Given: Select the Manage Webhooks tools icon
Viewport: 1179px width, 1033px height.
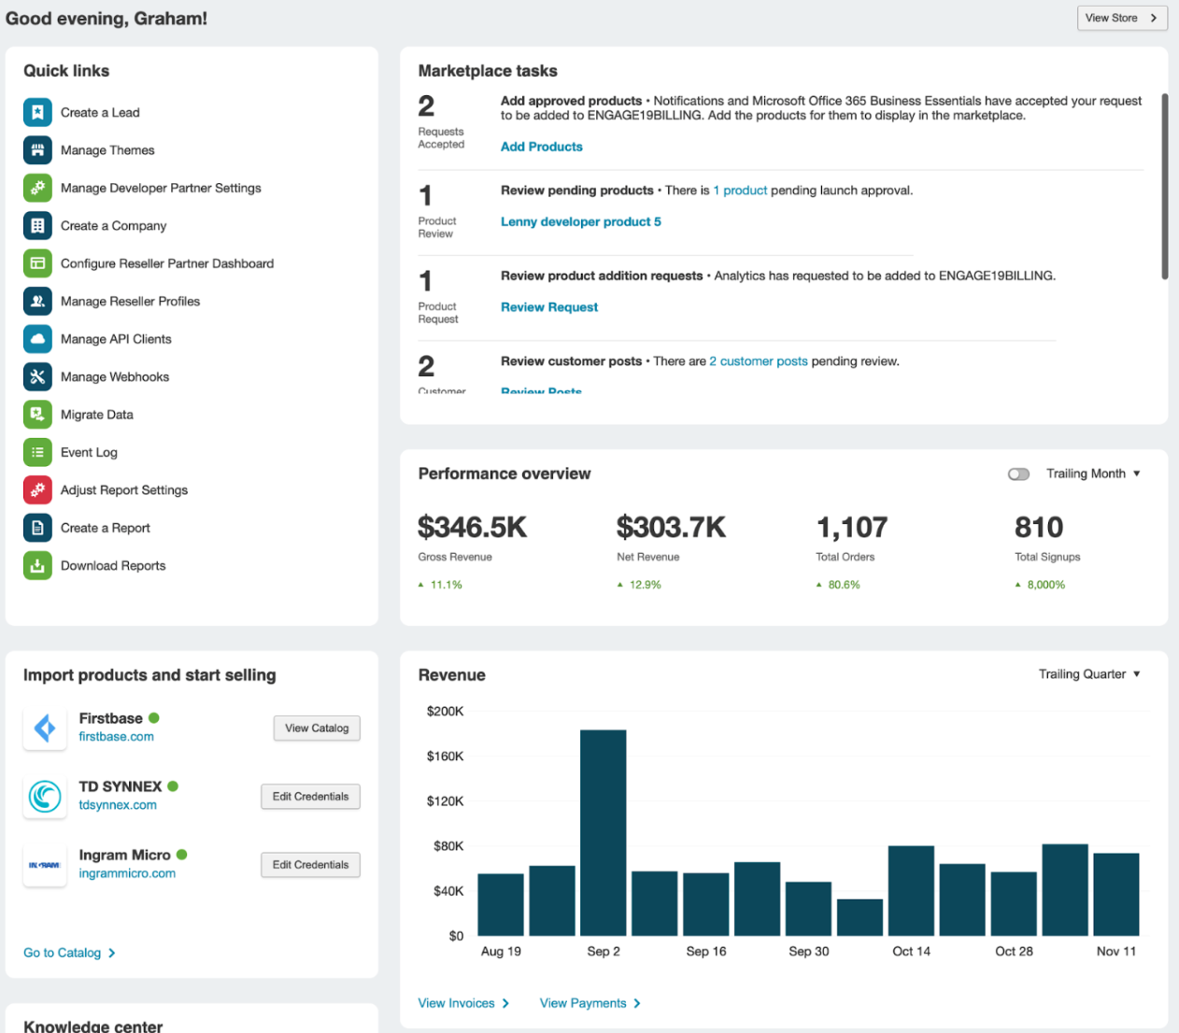Looking at the screenshot, I should coord(37,376).
